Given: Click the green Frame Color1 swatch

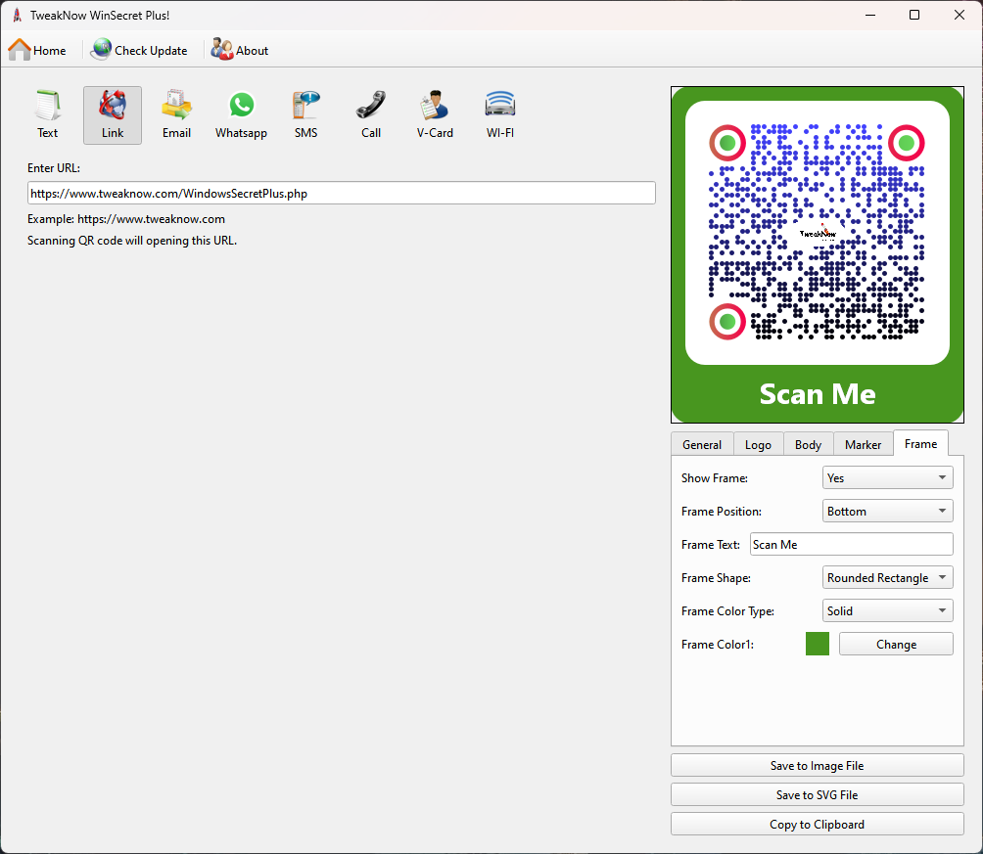Looking at the screenshot, I should [817, 644].
